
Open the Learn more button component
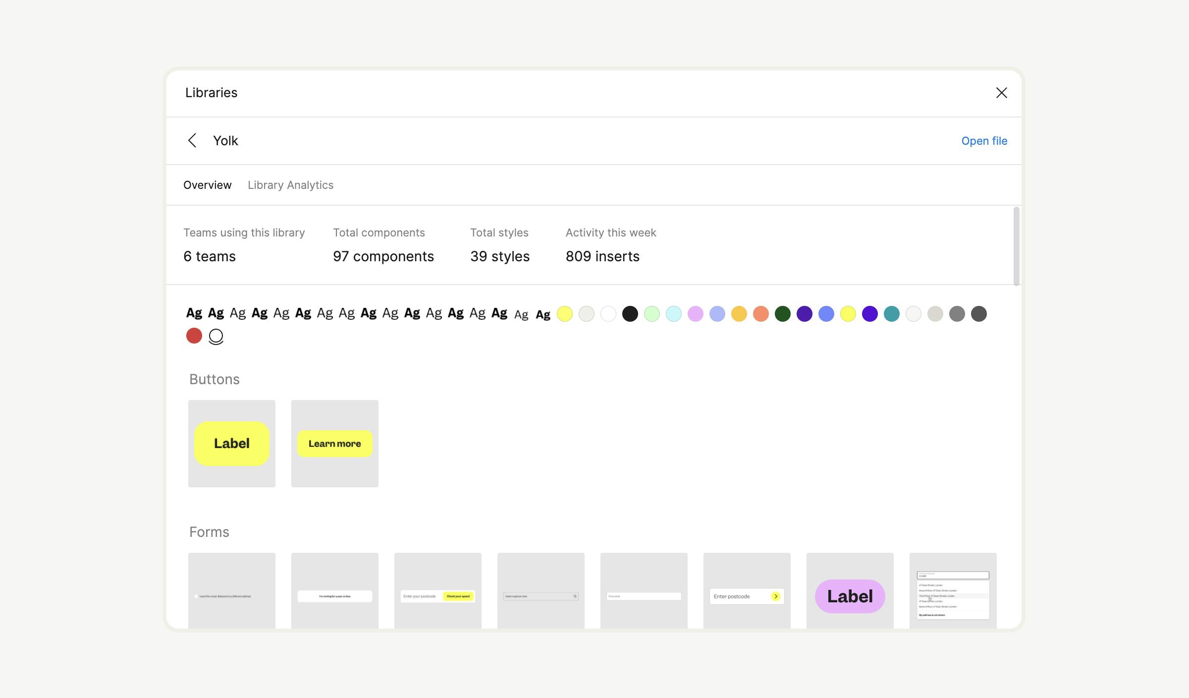tap(335, 443)
